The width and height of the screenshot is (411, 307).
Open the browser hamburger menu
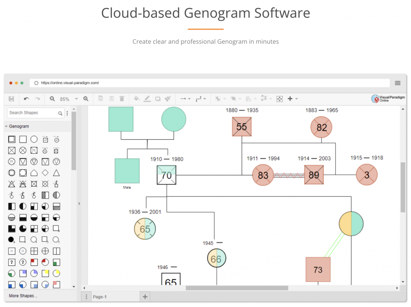coord(398,83)
